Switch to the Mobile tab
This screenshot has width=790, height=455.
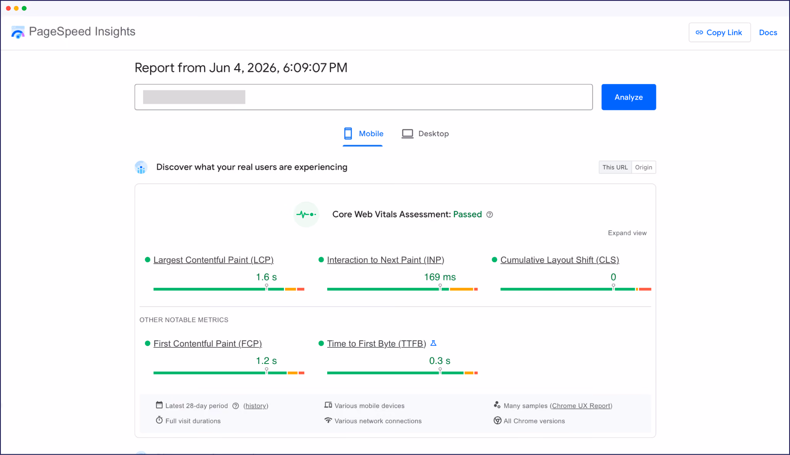point(363,134)
